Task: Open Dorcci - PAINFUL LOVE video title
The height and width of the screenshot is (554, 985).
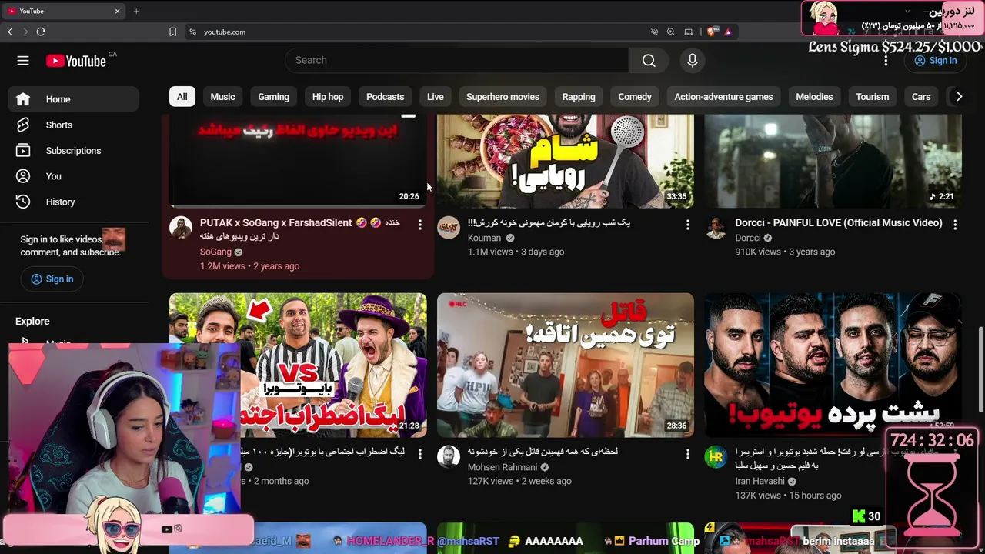Action: click(839, 223)
